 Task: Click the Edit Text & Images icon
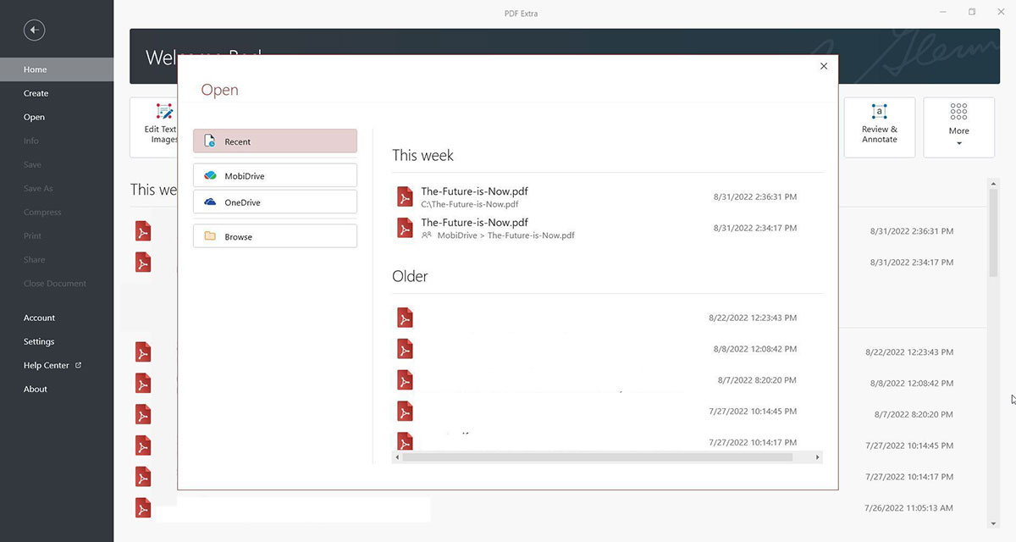(x=164, y=113)
